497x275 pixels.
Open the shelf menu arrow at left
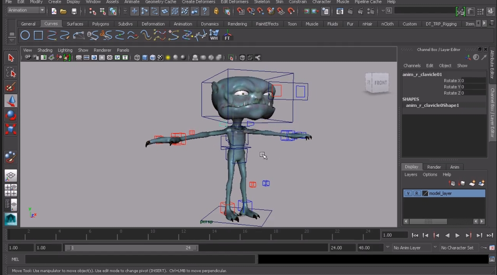coord(12,40)
